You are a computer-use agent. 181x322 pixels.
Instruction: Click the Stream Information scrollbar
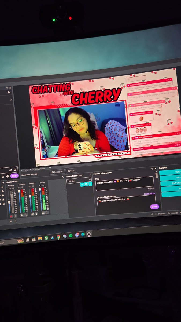coord(156,175)
